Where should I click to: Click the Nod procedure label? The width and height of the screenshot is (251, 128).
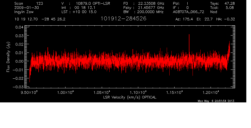click(x=213, y=12)
